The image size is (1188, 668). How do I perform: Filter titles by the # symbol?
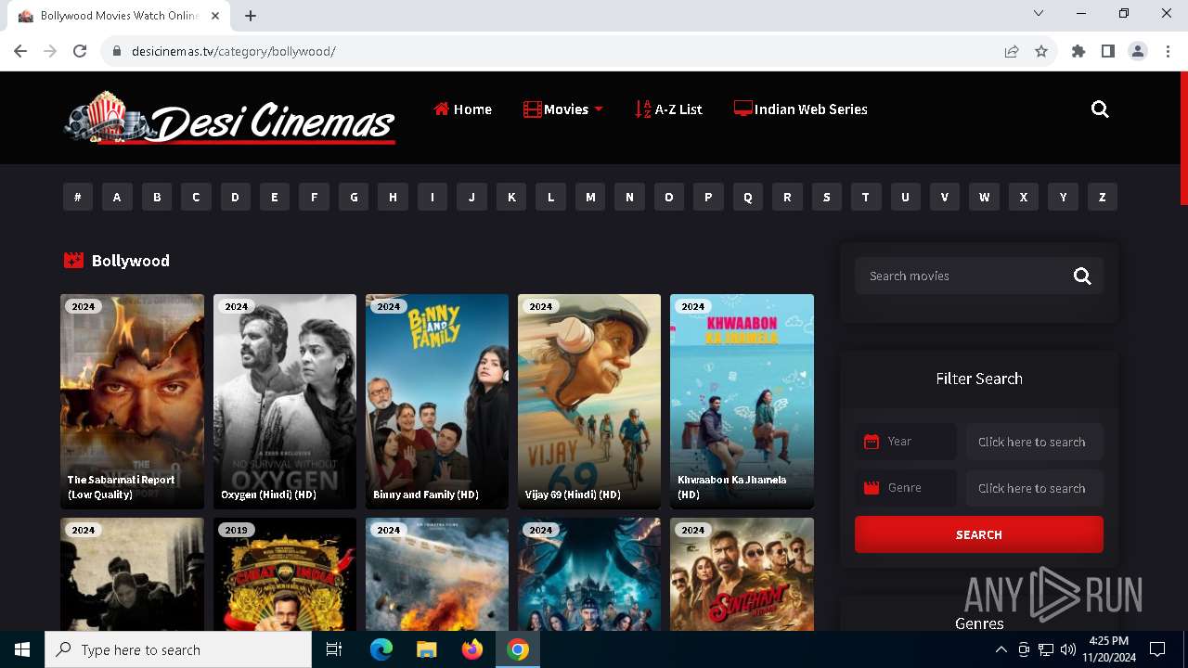coord(78,197)
